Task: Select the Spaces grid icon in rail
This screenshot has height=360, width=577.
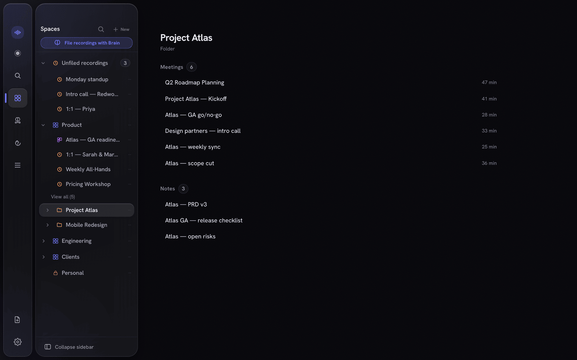Action: click(18, 98)
